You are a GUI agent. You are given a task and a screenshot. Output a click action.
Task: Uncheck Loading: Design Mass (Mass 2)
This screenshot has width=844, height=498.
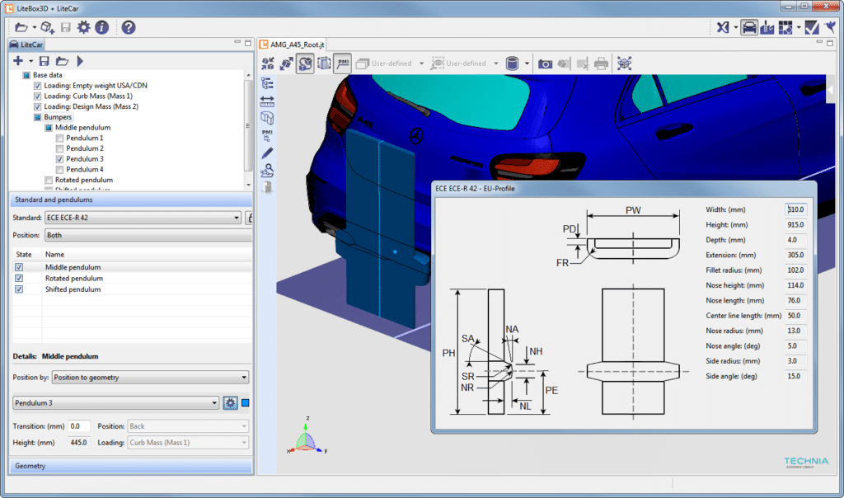point(37,106)
